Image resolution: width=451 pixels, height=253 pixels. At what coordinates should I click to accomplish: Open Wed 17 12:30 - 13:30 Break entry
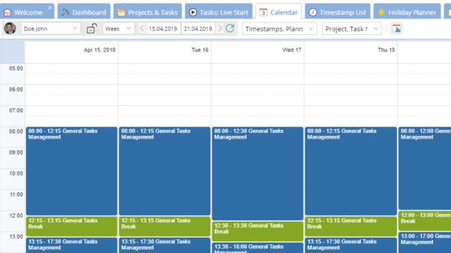coord(258,231)
